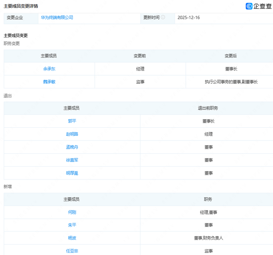Click the 执行公司事务的董事,副董事长 cell
Image resolution: width=273 pixels, height=255 pixels.
(231, 82)
